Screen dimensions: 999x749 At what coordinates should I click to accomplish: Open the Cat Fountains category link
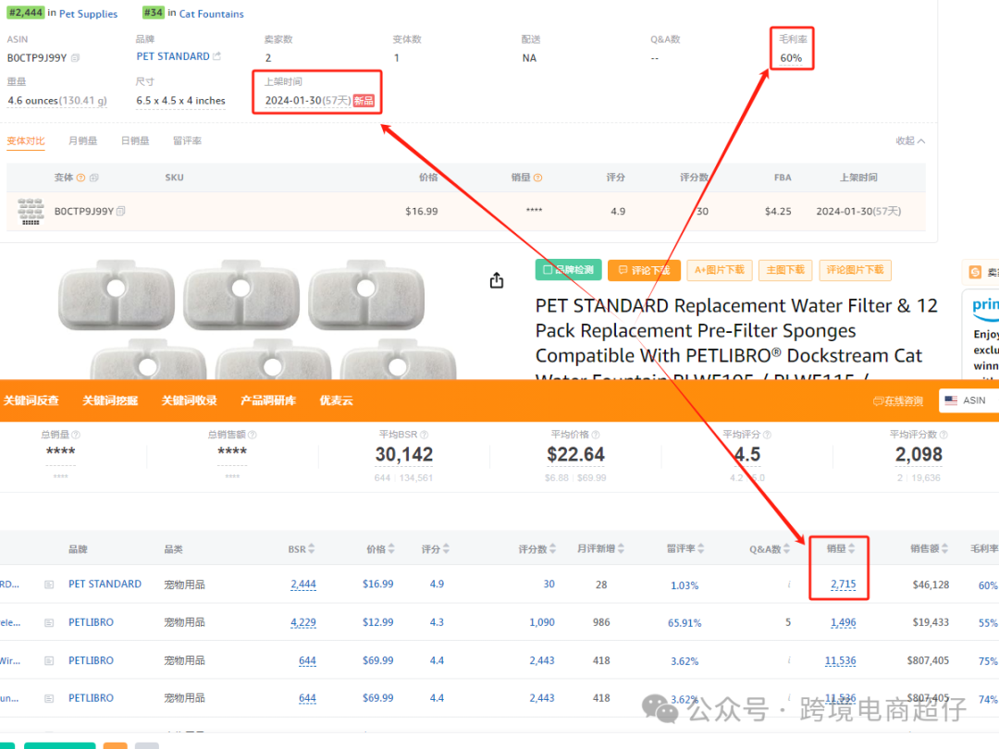(212, 13)
